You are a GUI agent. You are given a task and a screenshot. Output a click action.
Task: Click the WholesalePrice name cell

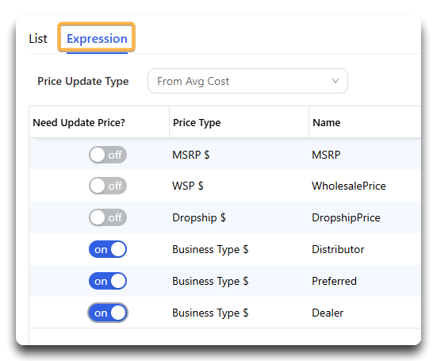click(x=349, y=186)
